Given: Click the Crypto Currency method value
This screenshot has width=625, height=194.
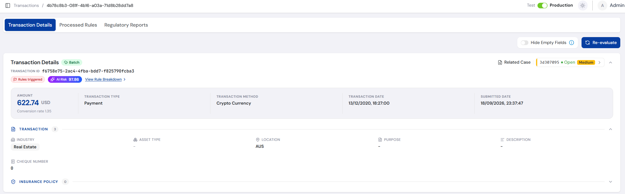Looking at the screenshot, I should point(234,103).
